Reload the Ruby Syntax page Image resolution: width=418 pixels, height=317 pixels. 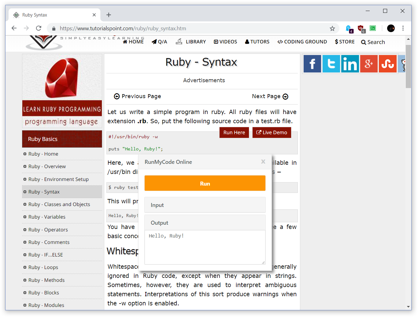[39, 28]
